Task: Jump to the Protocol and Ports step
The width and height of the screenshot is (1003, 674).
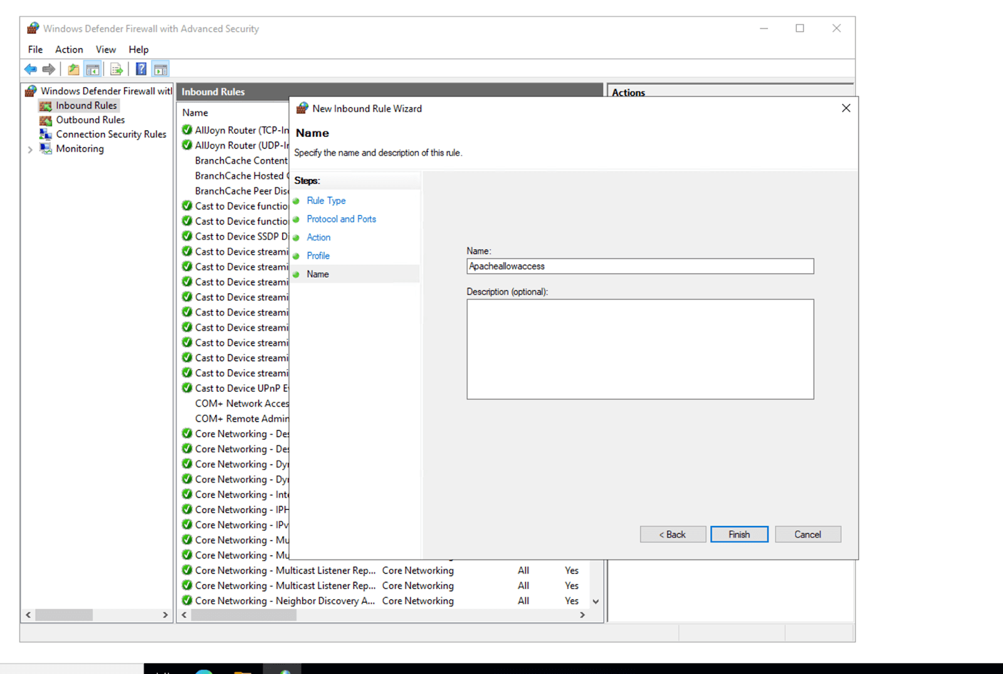Action: click(341, 219)
